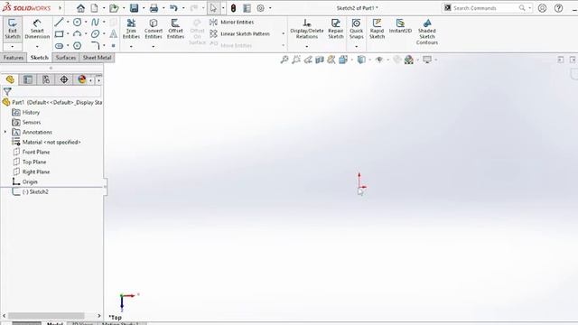Toggle Rapid Sketch
Viewport: 578px width, 325px height.
tap(377, 29)
